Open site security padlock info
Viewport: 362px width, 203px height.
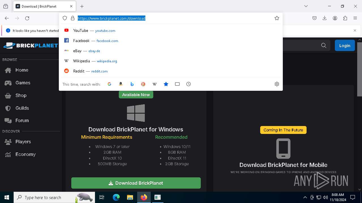click(x=73, y=18)
